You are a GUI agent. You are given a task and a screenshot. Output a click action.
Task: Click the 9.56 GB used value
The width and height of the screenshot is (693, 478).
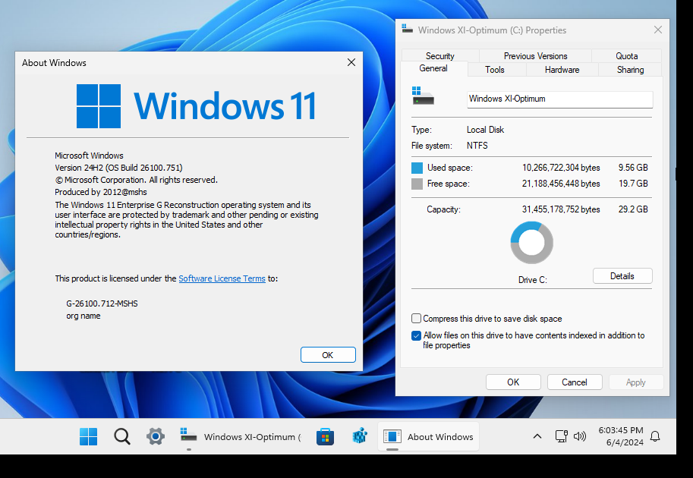(x=633, y=168)
